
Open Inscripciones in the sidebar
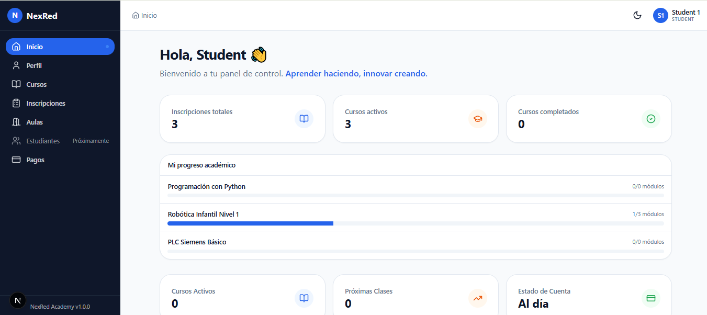coord(60,103)
